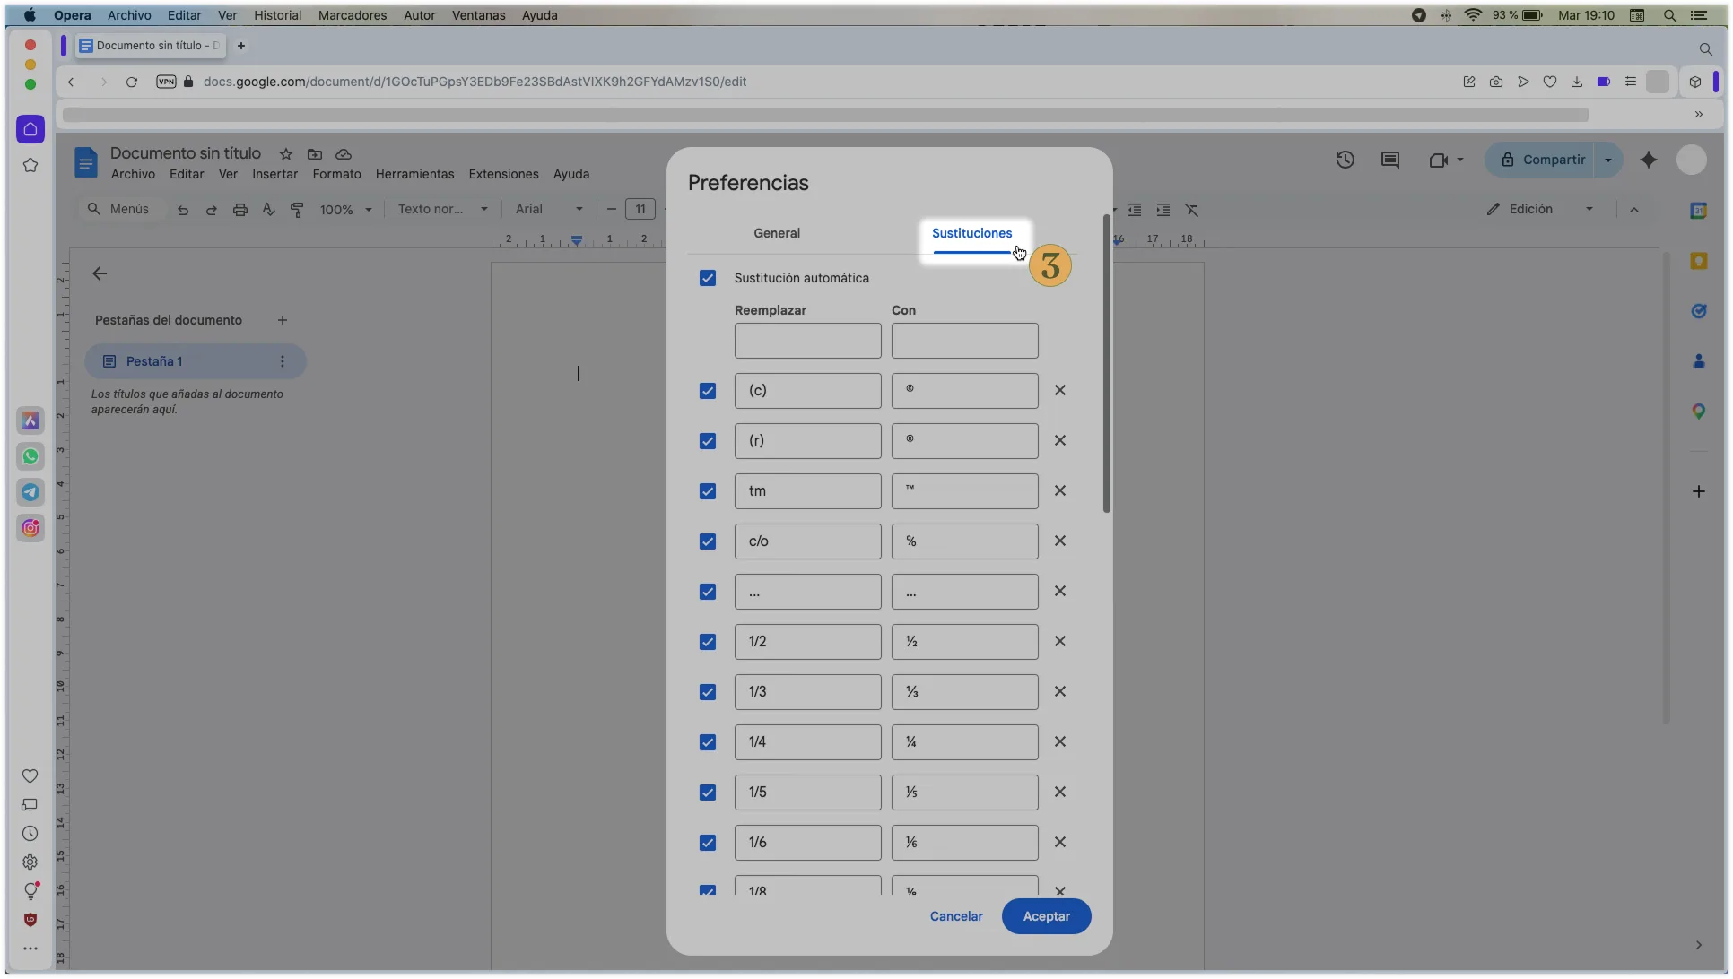Image resolution: width=1733 pixels, height=979 pixels.
Task: Open Telegram in Opera sidebar
Action: tap(30, 492)
